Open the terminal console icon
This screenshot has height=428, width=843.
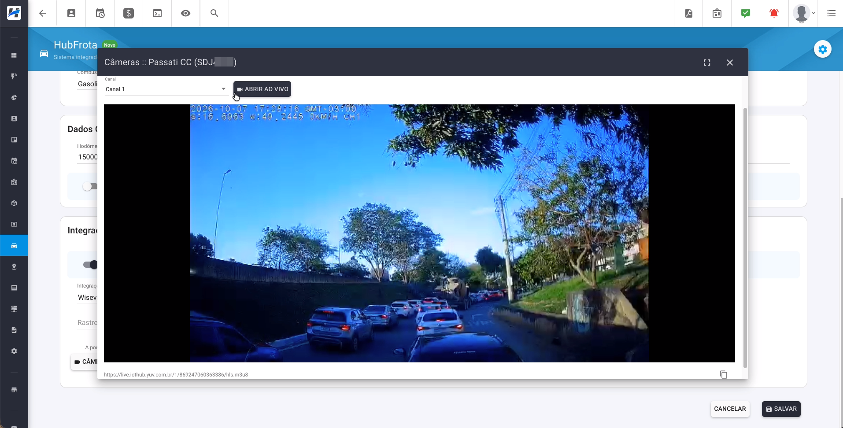click(157, 13)
